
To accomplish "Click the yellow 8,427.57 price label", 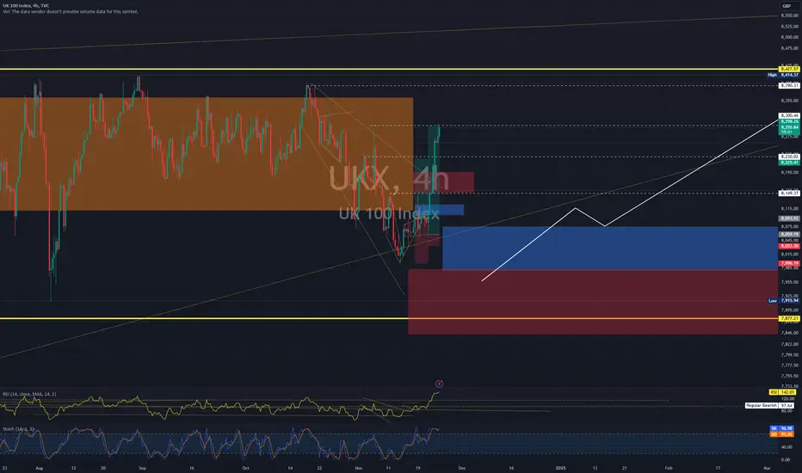I will coord(789,69).
